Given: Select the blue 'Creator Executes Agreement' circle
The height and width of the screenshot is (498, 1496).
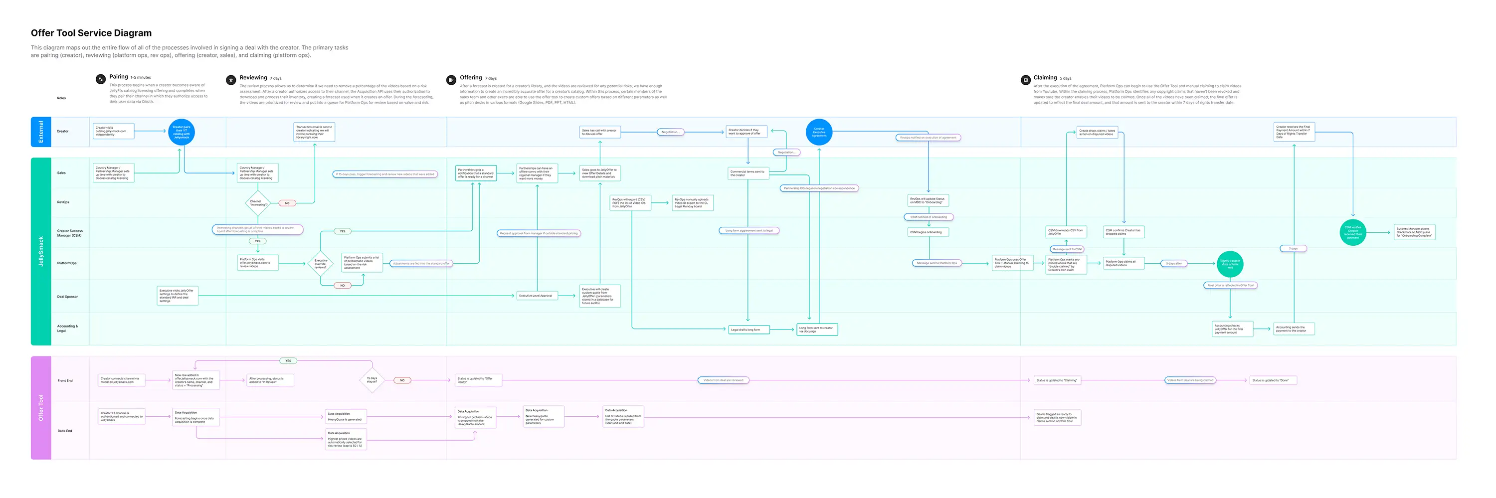Looking at the screenshot, I should coord(819,132).
